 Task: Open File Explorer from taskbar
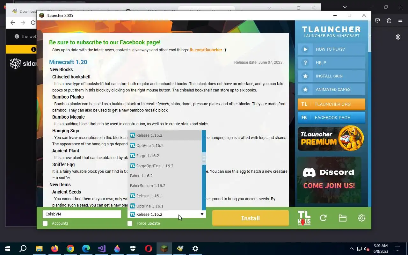[x=39, y=249]
